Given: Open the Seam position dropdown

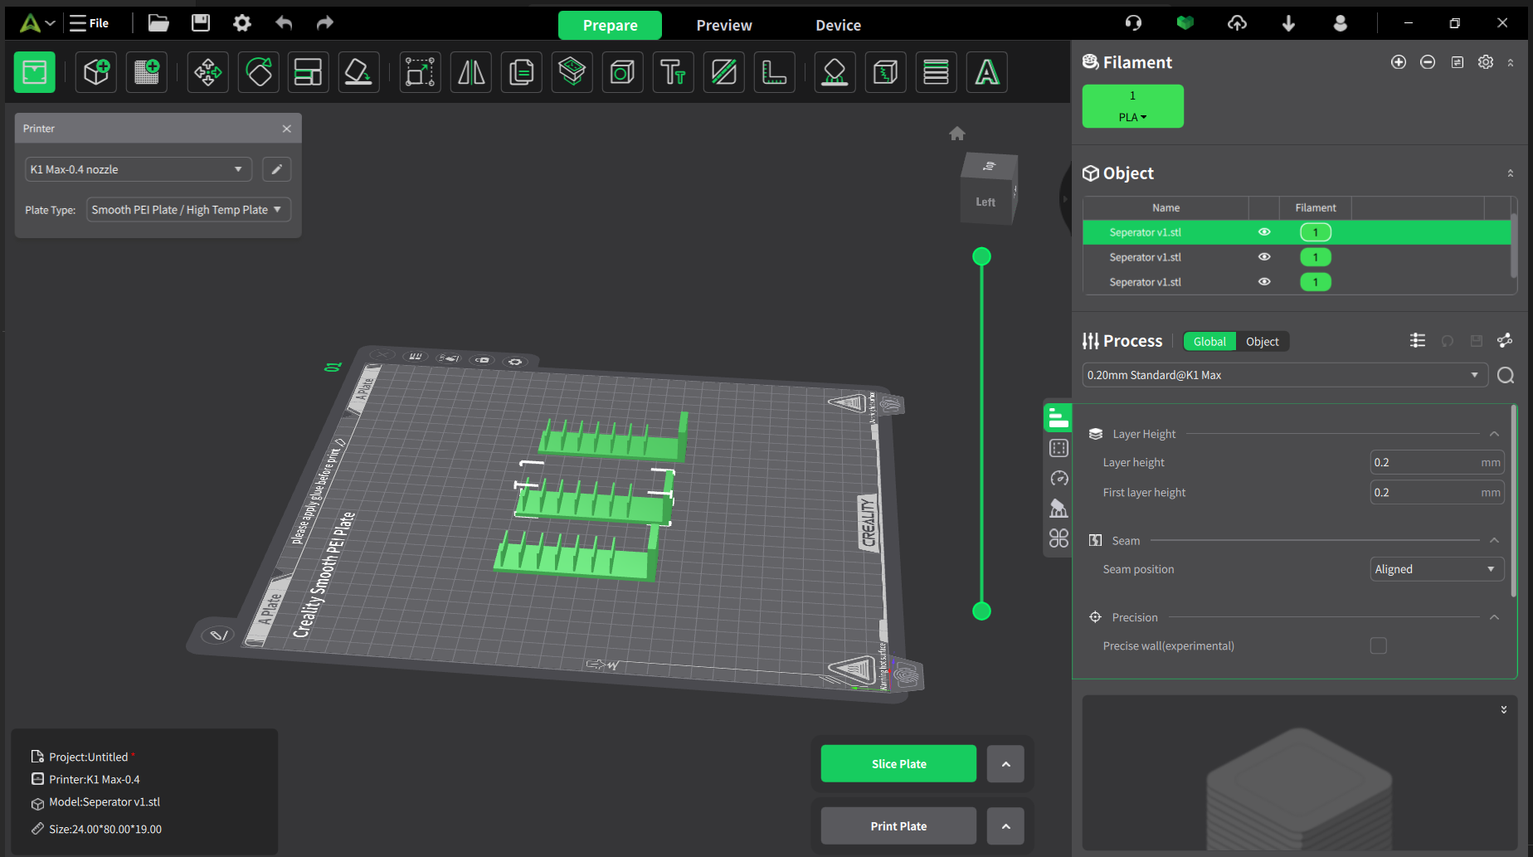Looking at the screenshot, I should point(1436,569).
